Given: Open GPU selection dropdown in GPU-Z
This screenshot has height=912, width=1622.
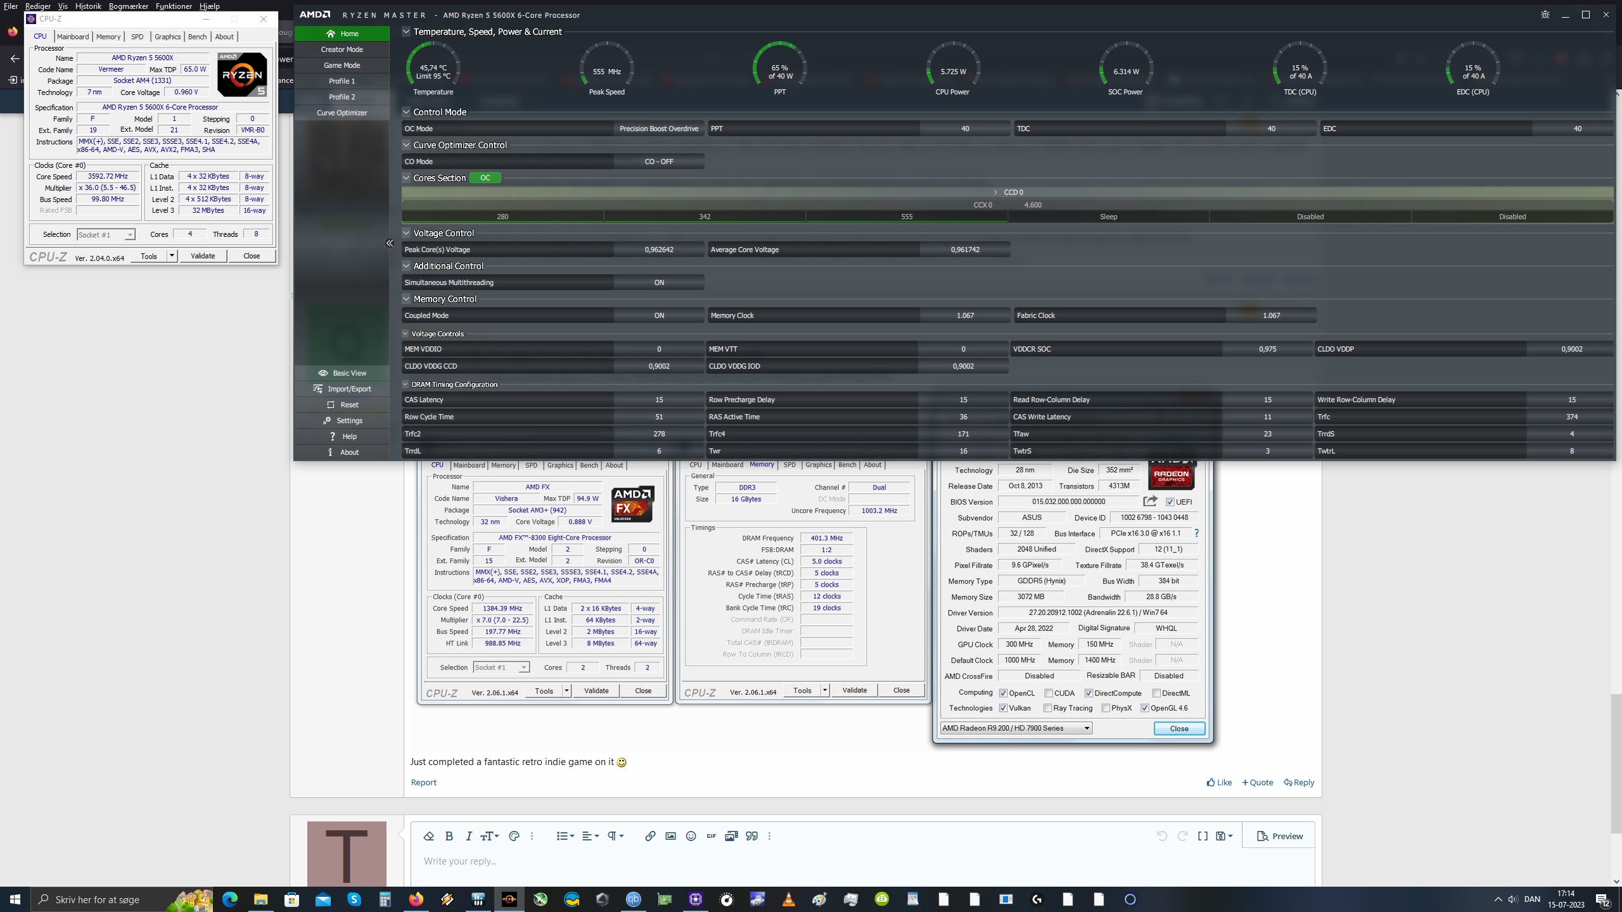Looking at the screenshot, I should click(1016, 728).
